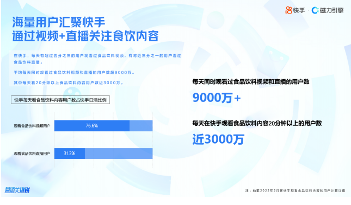
Task: Click the lighter remainder of the video-users bar
Action: [x=141, y=126]
